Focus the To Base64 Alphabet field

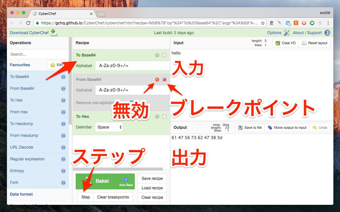(x=132, y=66)
